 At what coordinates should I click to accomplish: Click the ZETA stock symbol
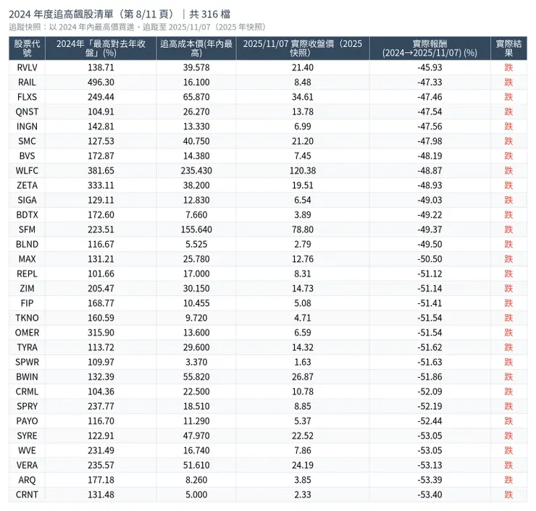(x=28, y=186)
